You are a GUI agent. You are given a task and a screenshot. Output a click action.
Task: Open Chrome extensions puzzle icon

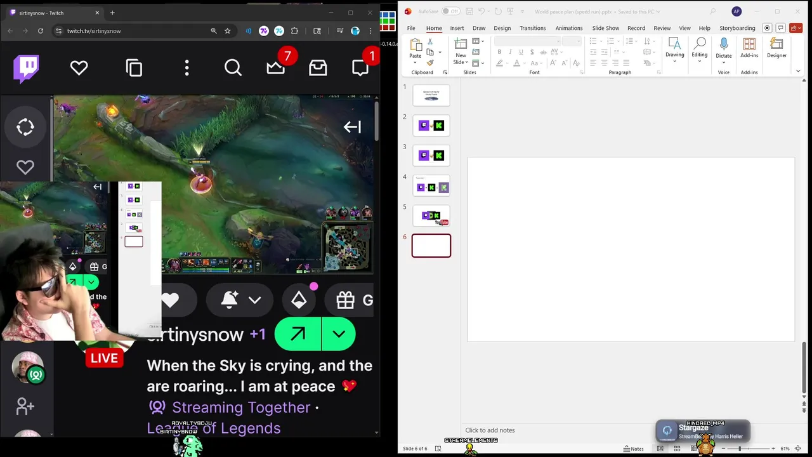pyautogui.click(x=294, y=30)
